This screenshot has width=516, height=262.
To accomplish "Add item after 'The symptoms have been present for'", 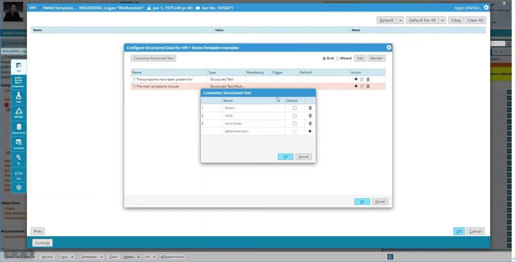I will tap(356, 79).
